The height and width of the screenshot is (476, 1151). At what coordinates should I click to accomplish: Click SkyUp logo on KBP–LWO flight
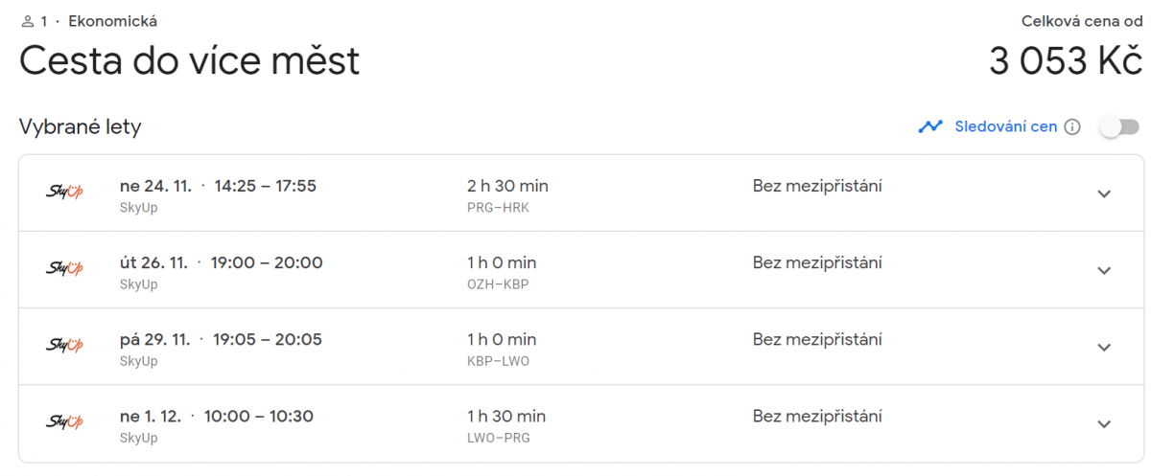point(65,346)
